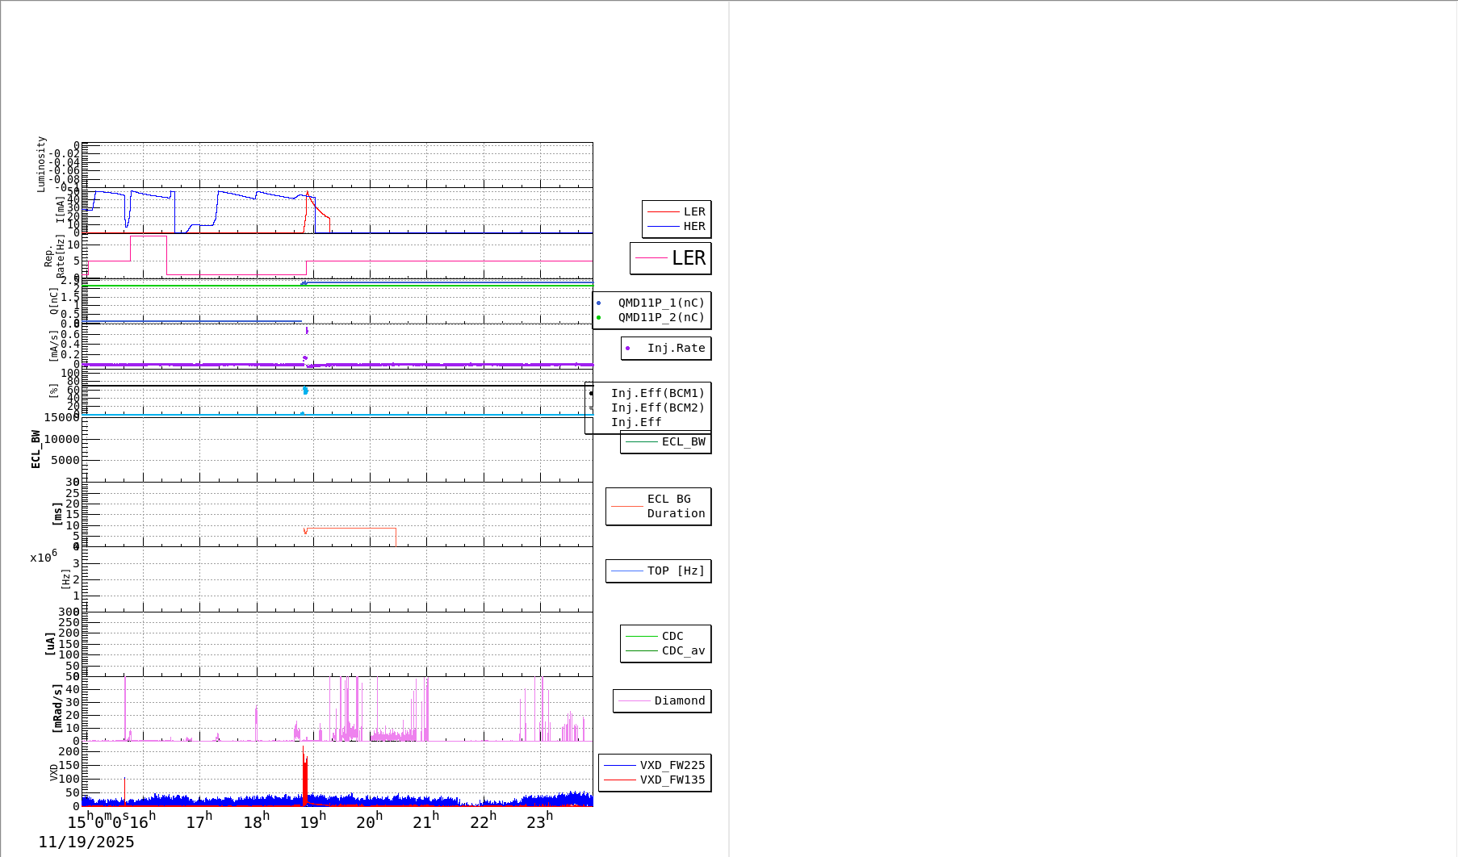Click the CDC_av legend entry
Screen dimensions: 1458x857
(x=683, y=651)
